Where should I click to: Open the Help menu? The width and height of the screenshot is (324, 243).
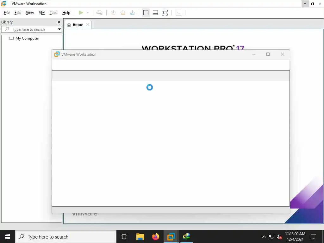(66, 13)
